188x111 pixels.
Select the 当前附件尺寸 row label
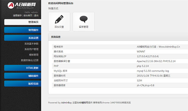[x=61, y=81]
